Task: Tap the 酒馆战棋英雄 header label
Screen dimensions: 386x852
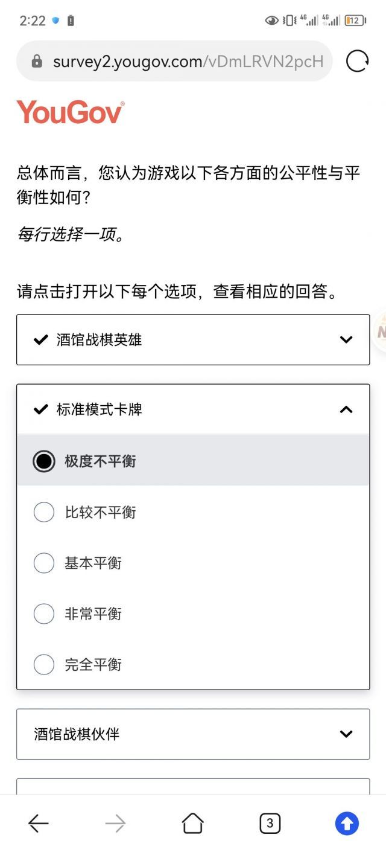Action: pyautogui.click(x=100, y=339)
